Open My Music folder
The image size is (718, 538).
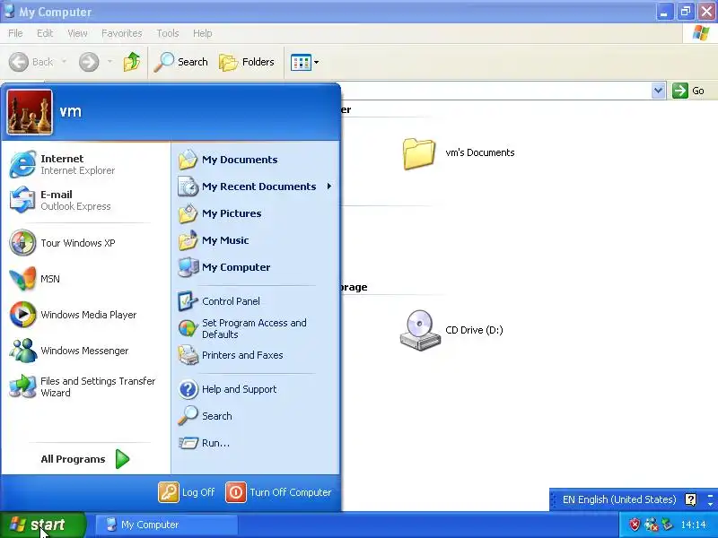point(256,240)
